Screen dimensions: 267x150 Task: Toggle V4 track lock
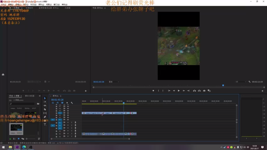point(56,113)
